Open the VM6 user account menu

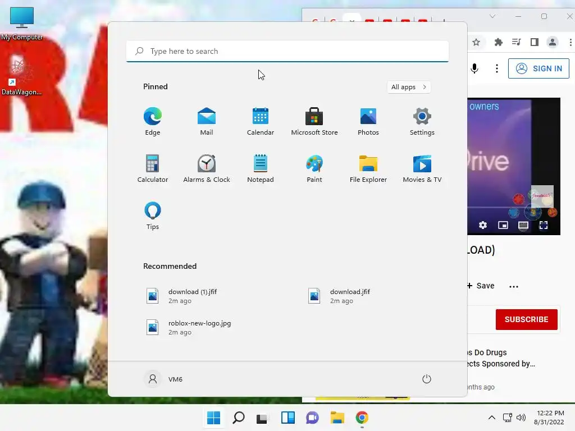coord(163,379)
